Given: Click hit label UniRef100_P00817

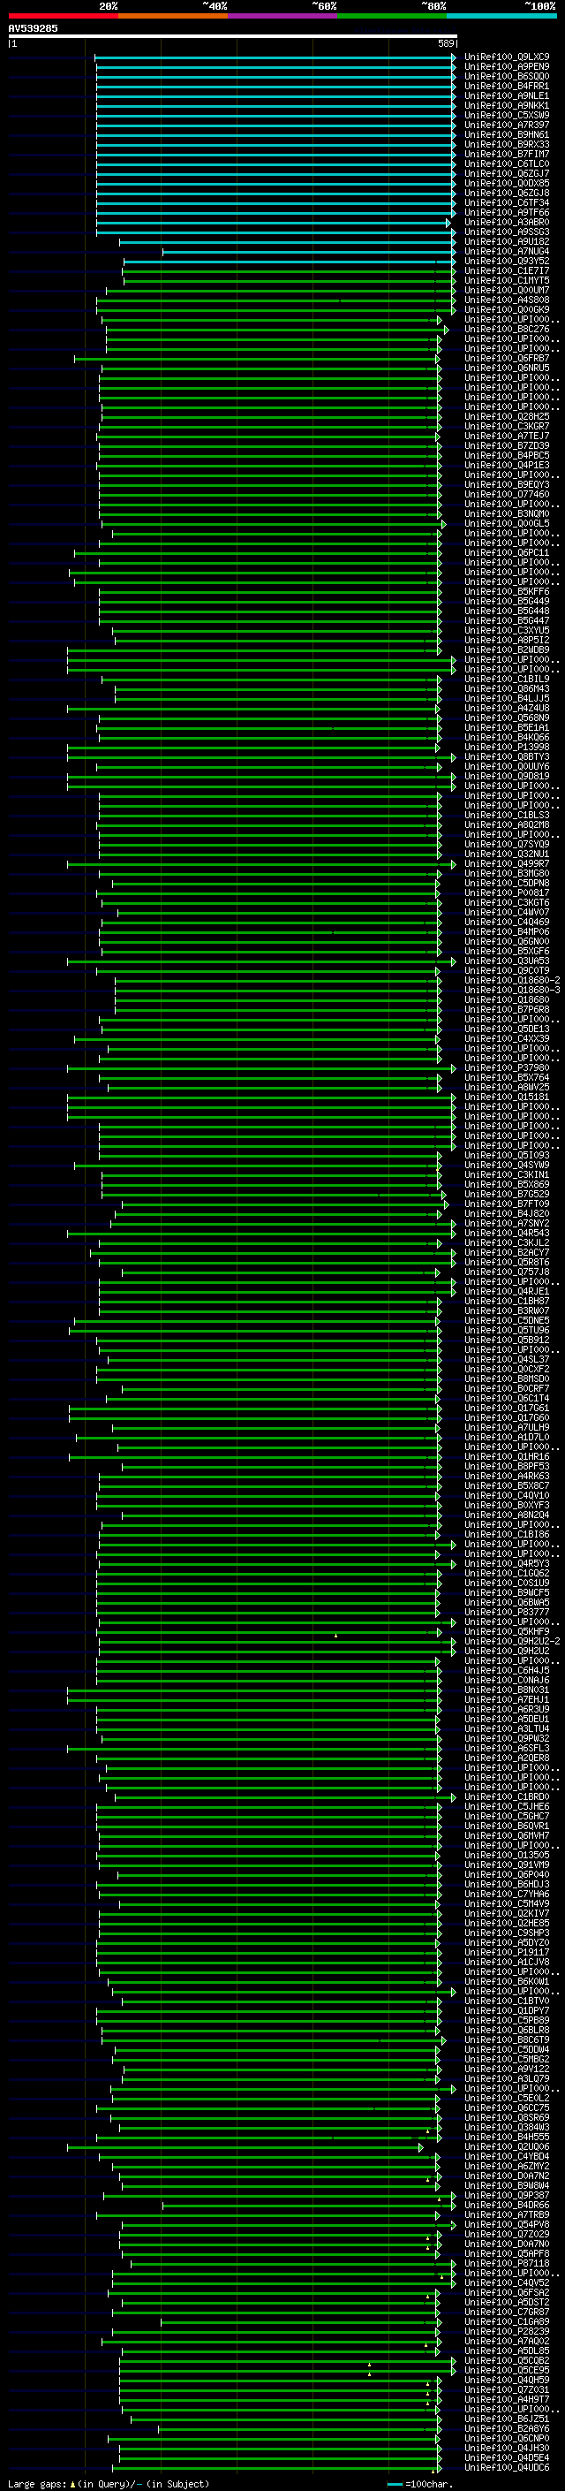Looking at the screenshot, I should tap(507, 893).
